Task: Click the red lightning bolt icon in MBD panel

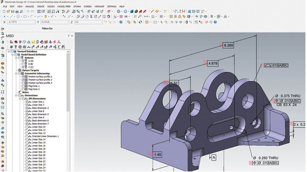Action: [x=55, y=42]
